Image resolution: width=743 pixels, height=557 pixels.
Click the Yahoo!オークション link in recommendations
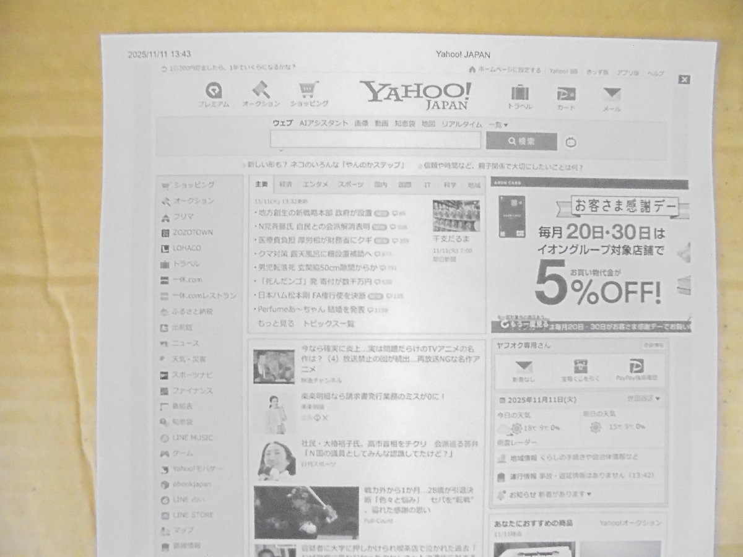pos(630,523)
